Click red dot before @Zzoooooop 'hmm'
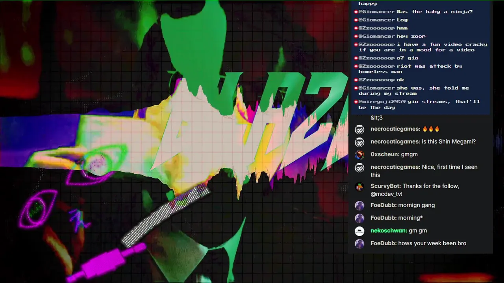The image size is (504, 283). click(356, 28)
